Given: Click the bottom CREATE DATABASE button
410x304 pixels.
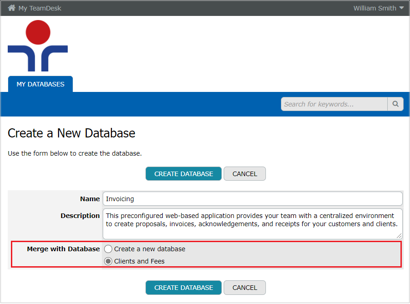Looking at the screenshot, I should click(183, 288).
